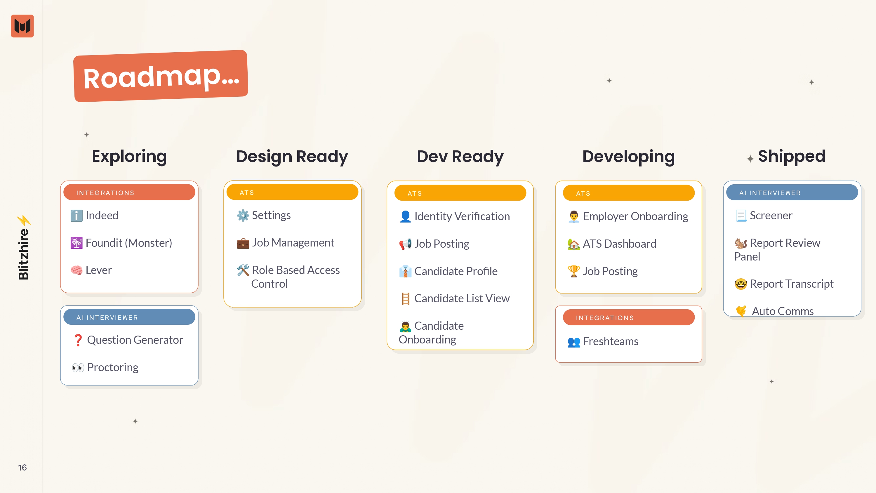Click the Auto Comms hand icon
Screen dimensions: 876x493
[x=741, y=311]
